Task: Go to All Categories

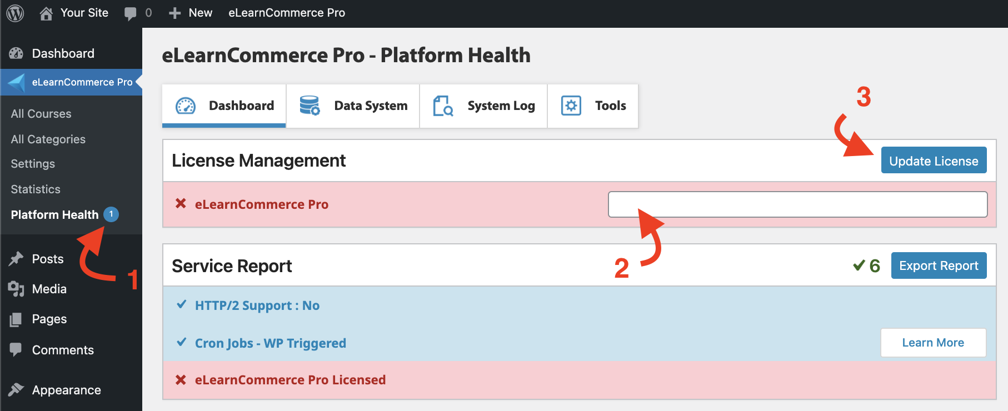Action: point(48,139)
